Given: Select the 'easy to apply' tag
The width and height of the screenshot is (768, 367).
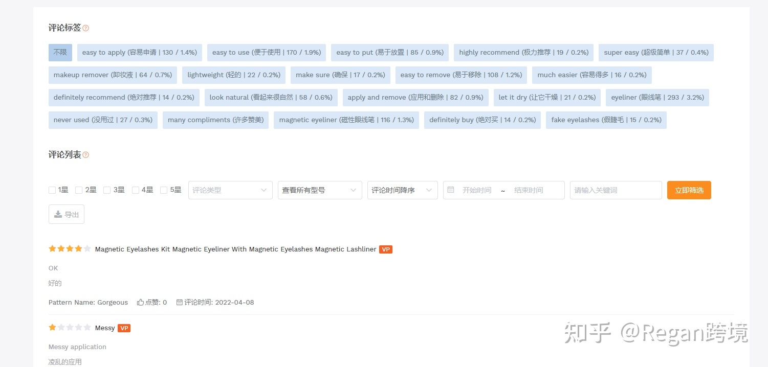Looking at the screenshot, I should [x=140, y=53].
